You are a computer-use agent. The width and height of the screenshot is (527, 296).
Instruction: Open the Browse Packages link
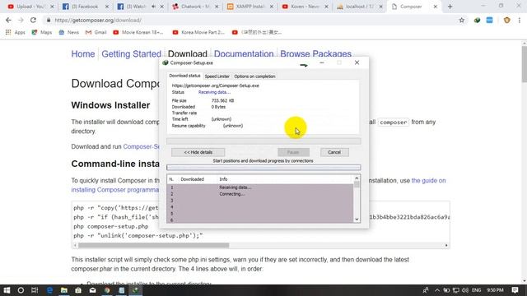pyautogui.click(x=315, y=53)
